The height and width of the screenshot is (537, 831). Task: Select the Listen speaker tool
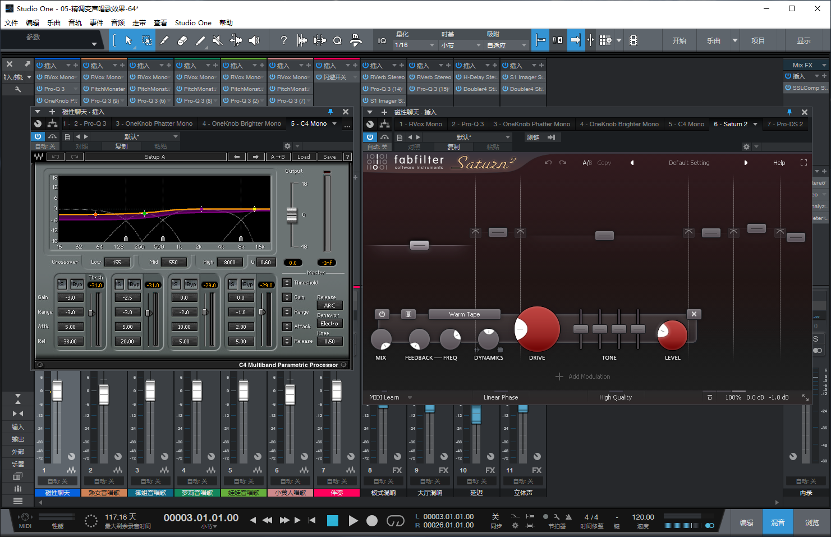(254, 40)
